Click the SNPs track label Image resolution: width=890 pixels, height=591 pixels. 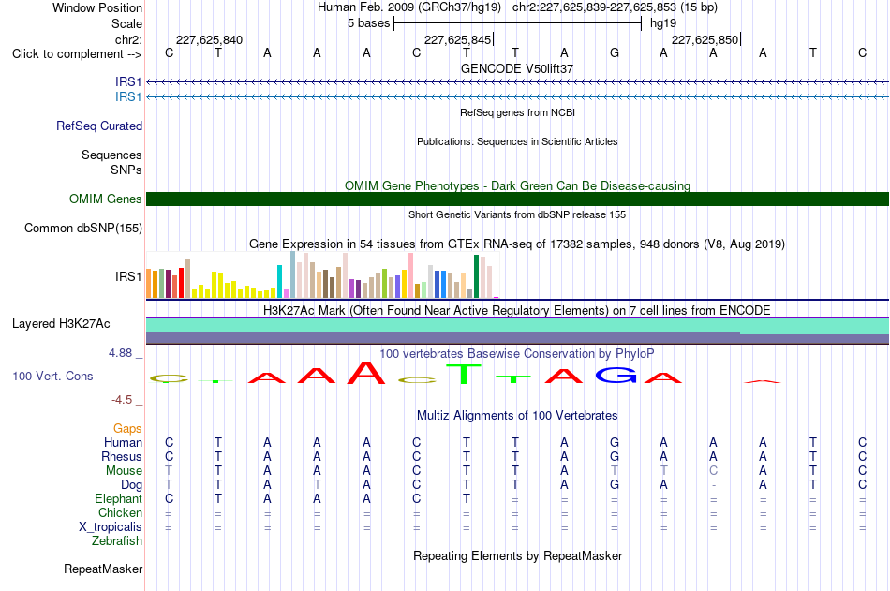[x=126, y=170]
